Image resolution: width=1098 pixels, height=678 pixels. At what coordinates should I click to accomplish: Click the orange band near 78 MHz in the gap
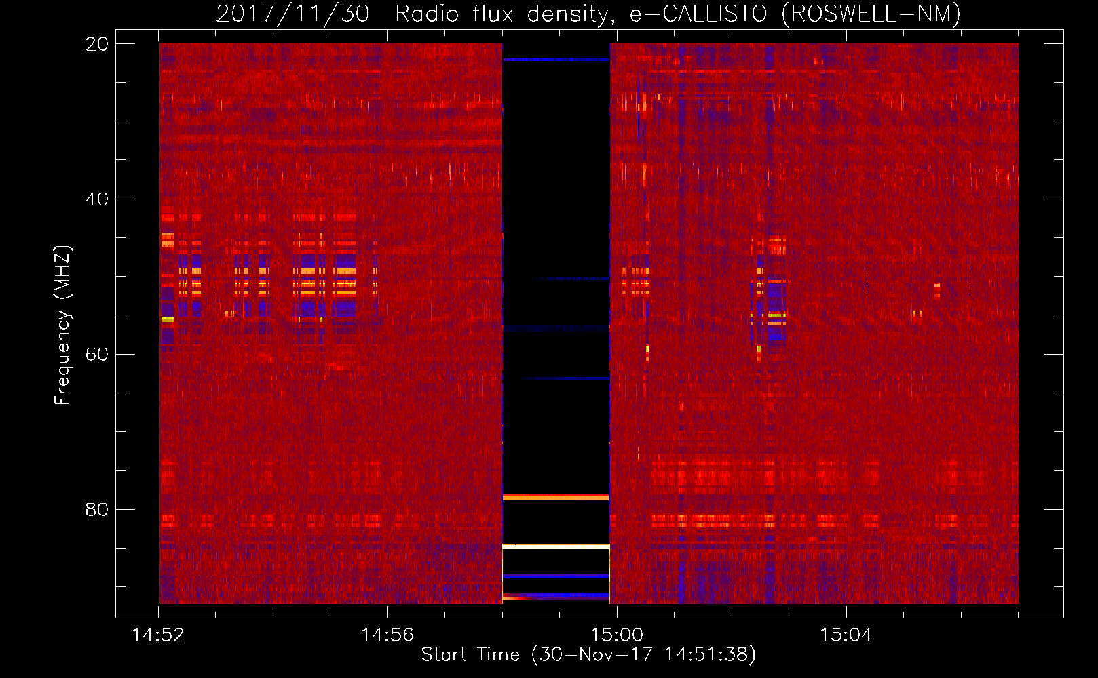pyautogui.click(x=556, y=498)
